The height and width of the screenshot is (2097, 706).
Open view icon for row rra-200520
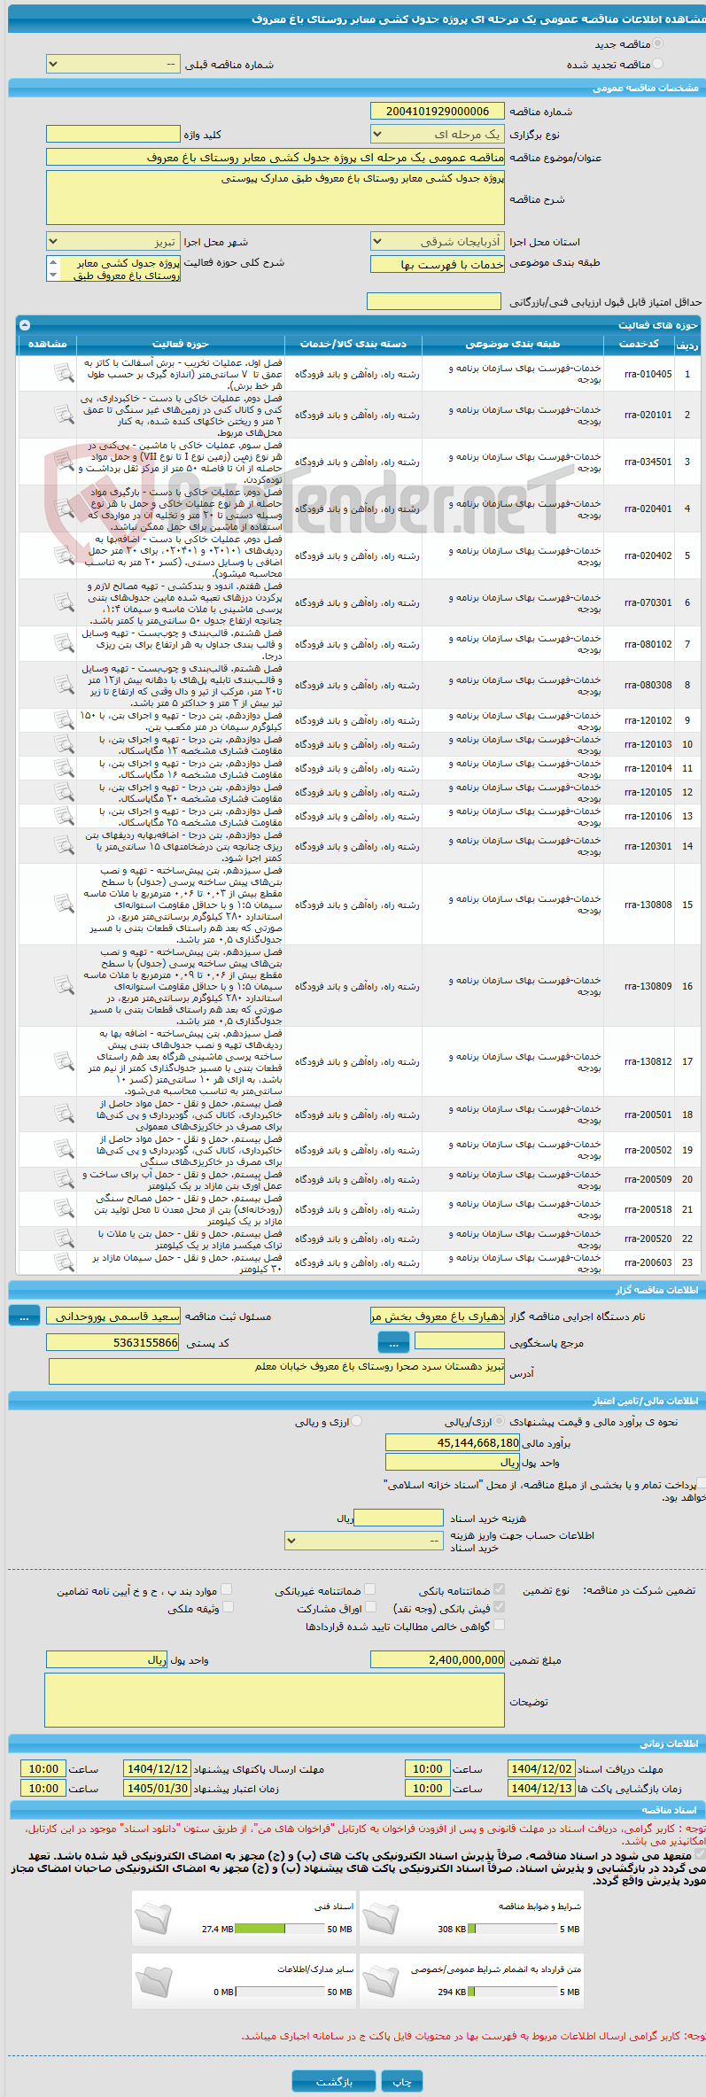click(x=63, y=1239)
